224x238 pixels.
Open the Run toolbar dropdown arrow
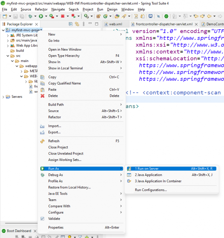coord(46,16)
